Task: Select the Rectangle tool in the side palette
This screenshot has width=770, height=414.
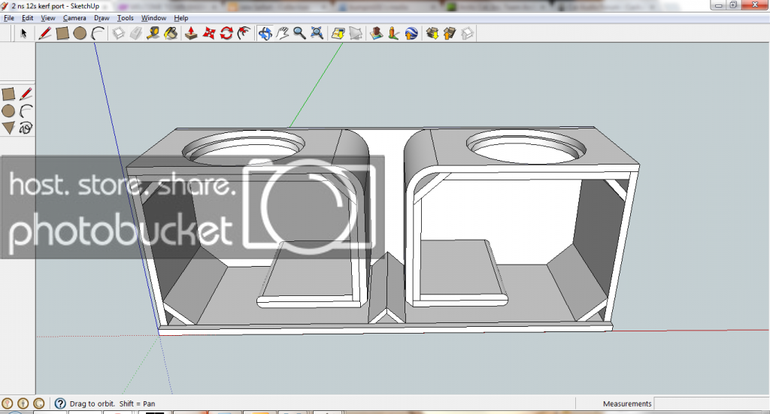Action: (x=8, y=94)
